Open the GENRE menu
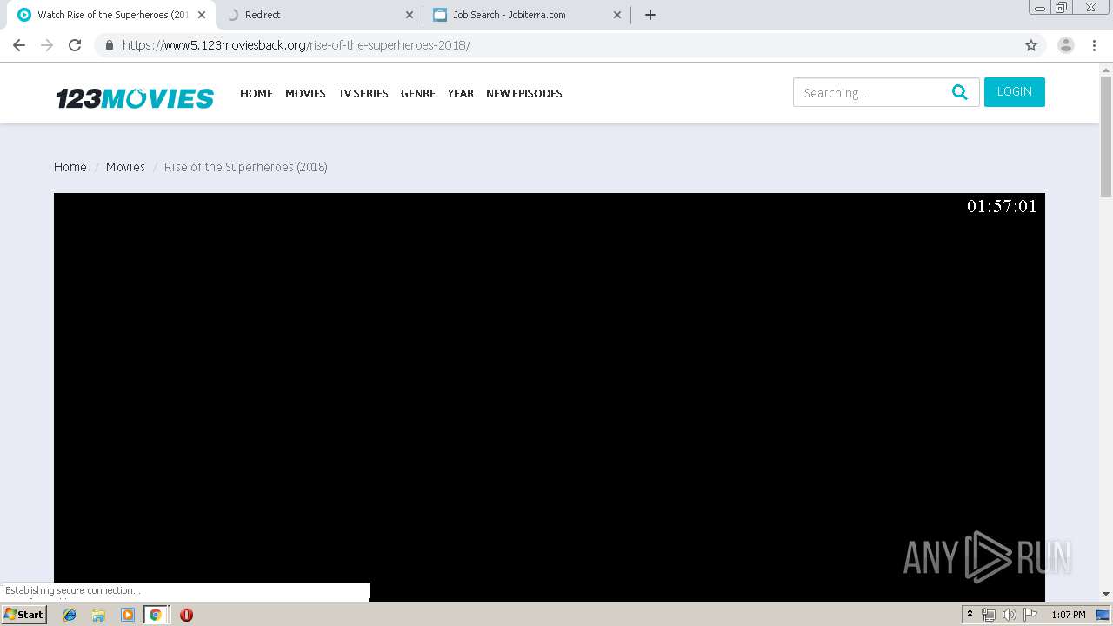 click(x=418, y=93)
